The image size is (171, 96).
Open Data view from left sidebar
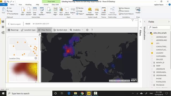coord(3,27)
